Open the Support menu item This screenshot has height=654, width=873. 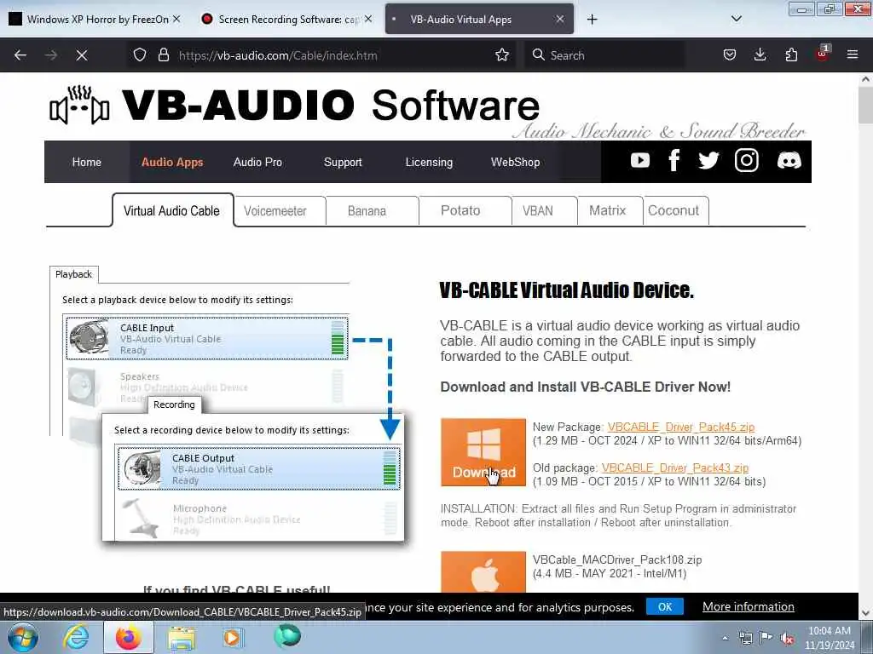(343, 162)
